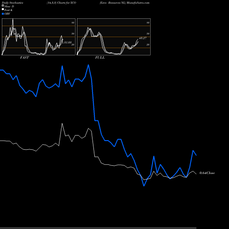Click the blue OBV legend swatch
The image size is (229, 229).
3,14
